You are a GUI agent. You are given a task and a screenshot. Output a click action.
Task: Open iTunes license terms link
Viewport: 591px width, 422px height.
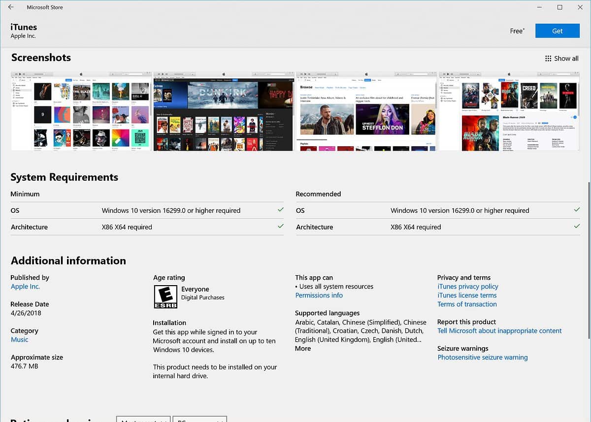(466, 295)
